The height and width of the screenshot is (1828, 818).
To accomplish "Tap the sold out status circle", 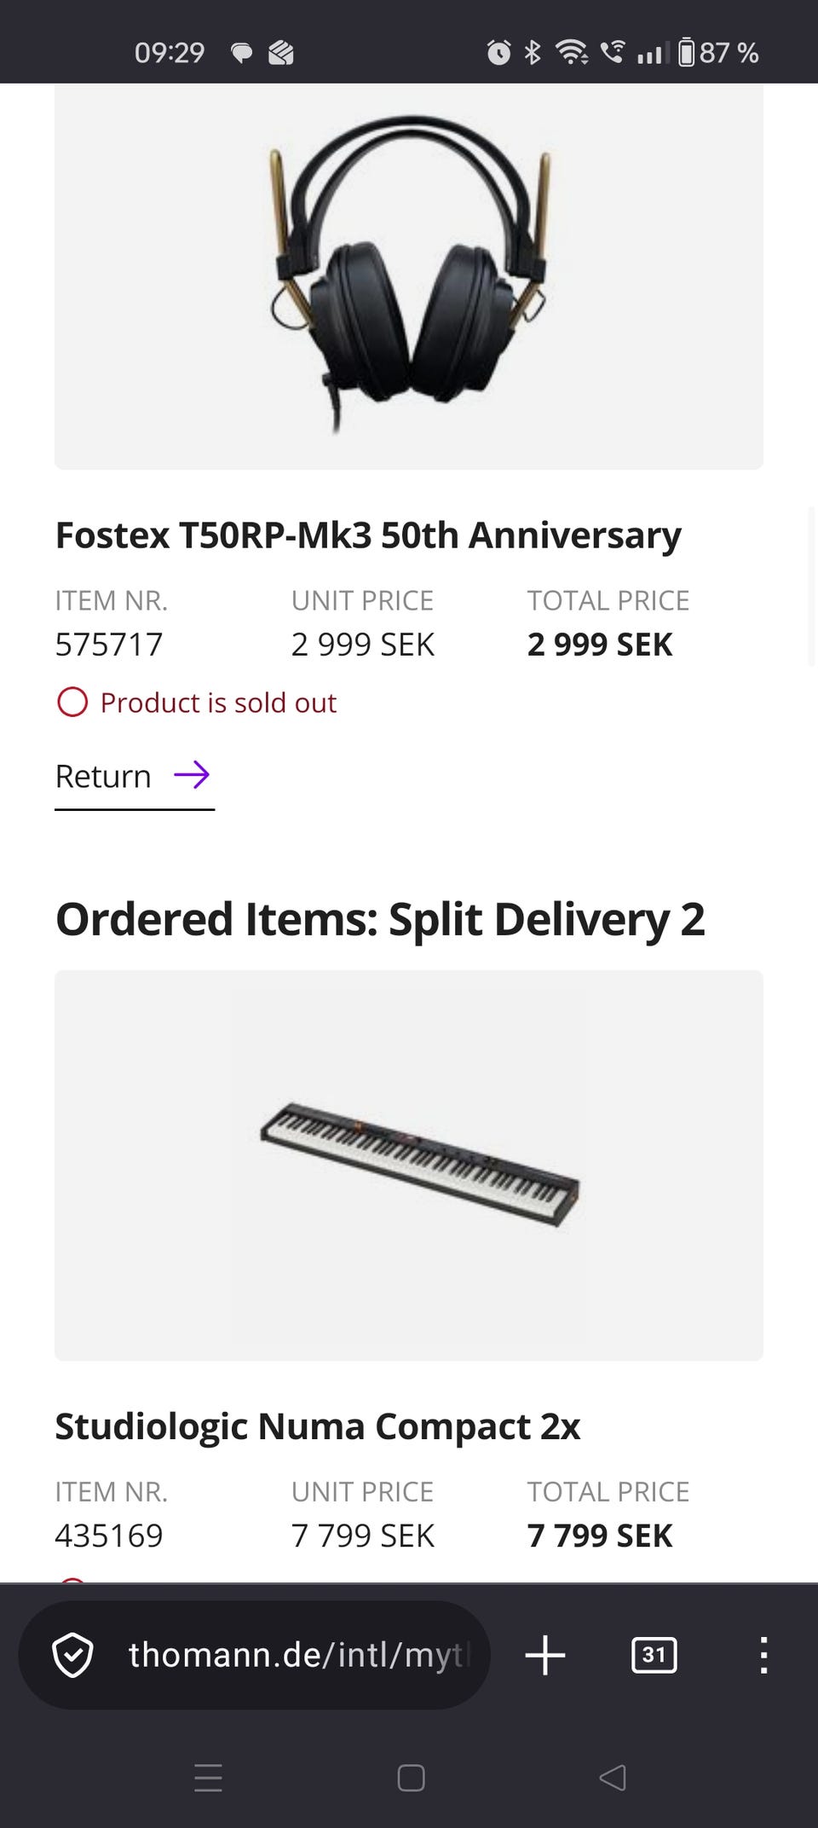I will [72, 703].
